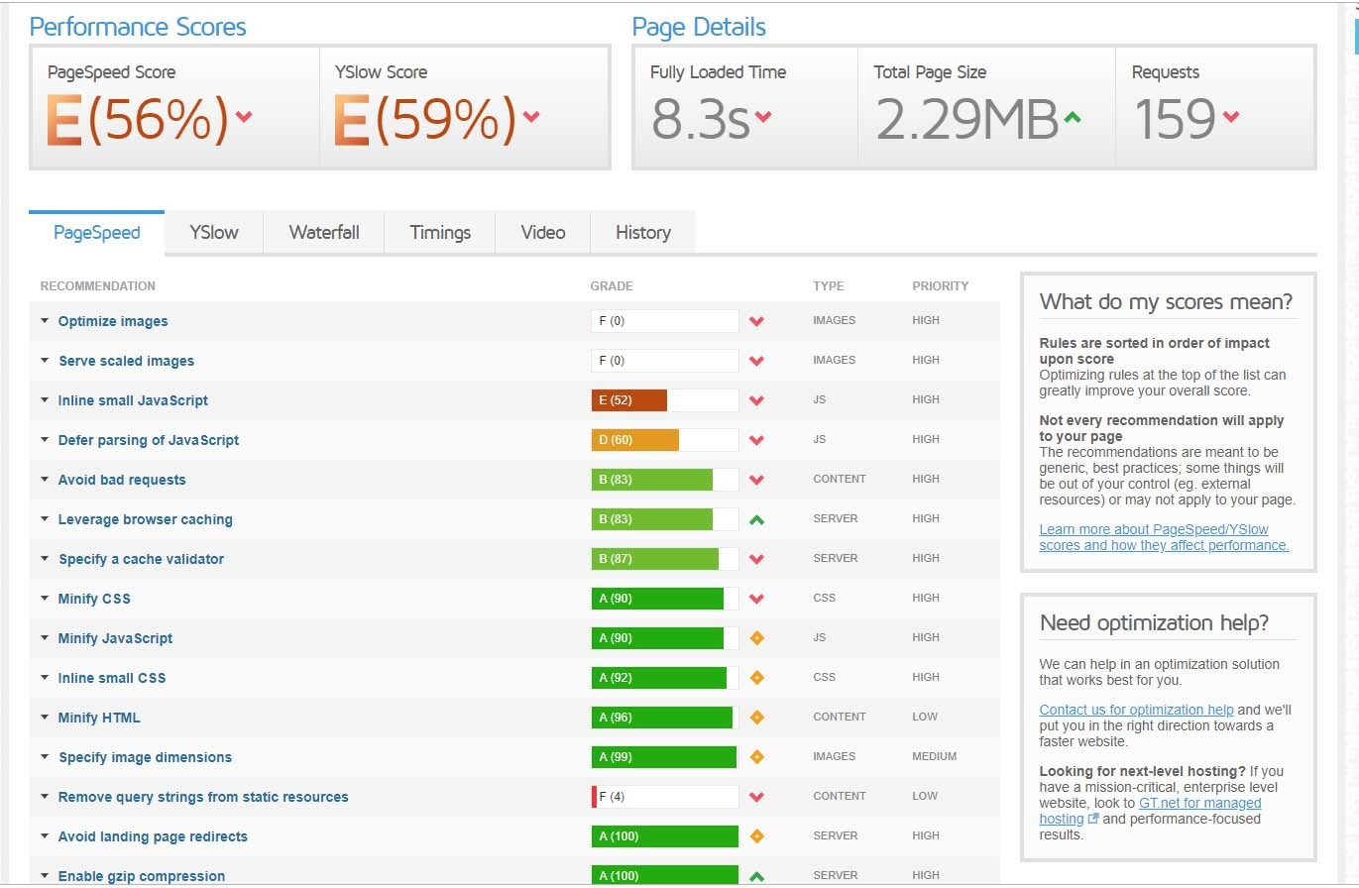Click the orange diamond icon next to Minify JavaScript
The width and height of the screenshot is (1359, 888).
coord(756,638)
